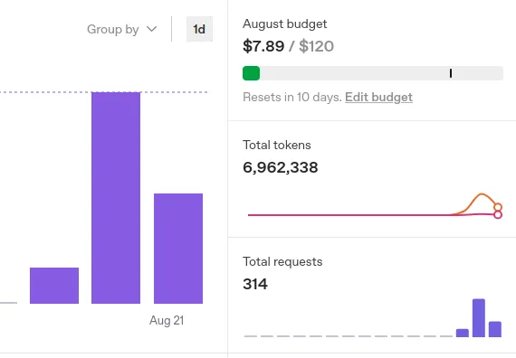This screenshot has height=358, width=516.
Task: Click the pink line end marker in the tokens sparkline
Action: pos(498,214)
